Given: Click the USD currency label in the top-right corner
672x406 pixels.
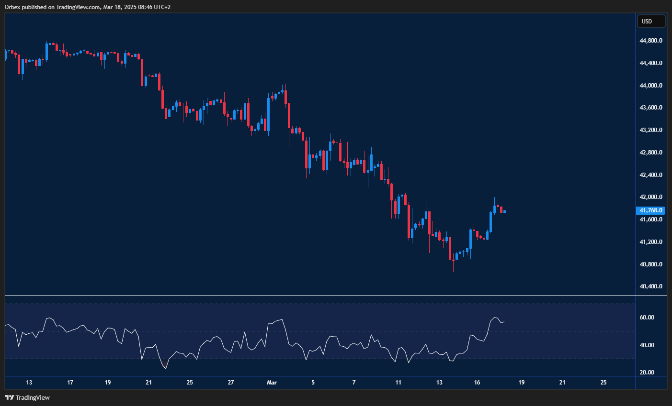Looking at the screenshot, I should click(651, 21).
